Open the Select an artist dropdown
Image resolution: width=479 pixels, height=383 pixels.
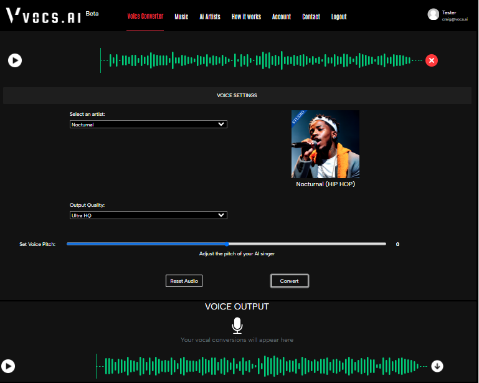(148, 125)
